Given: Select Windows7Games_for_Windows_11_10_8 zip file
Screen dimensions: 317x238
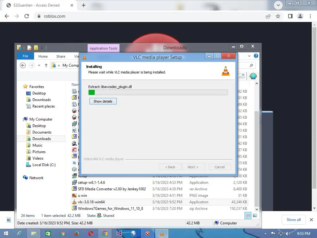Looking at the screenshot, I should tap(159, 209).
